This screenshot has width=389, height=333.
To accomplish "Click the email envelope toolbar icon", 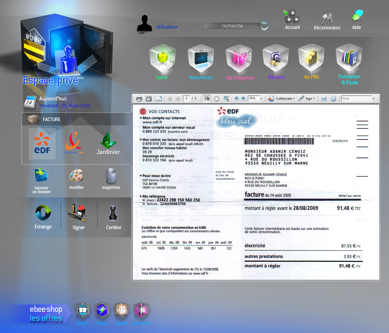I will point(158,99).
